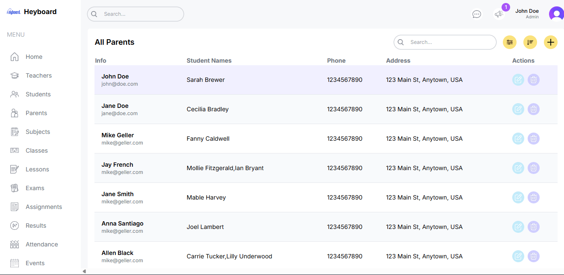Delete Jay French's parent record
This screenshot has height=275, width=564.
pos(534,168)
